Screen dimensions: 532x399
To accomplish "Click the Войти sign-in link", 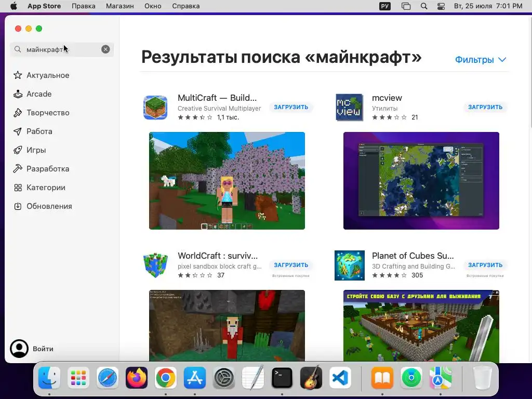I will click(x=43, y=349).
